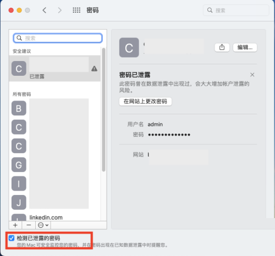This screenshot has height=256, width=275.
Task: Go forward with the right chevron arrow
Action: 59,10
